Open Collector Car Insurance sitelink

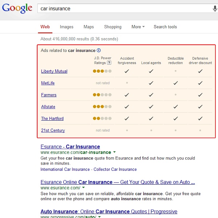(115, 169)
